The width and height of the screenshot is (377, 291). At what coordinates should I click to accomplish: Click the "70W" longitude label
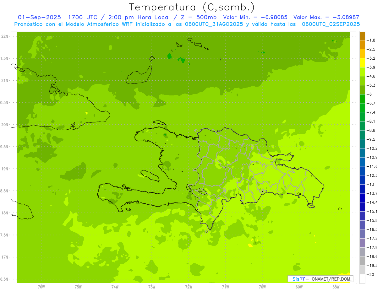coord(262,287)
